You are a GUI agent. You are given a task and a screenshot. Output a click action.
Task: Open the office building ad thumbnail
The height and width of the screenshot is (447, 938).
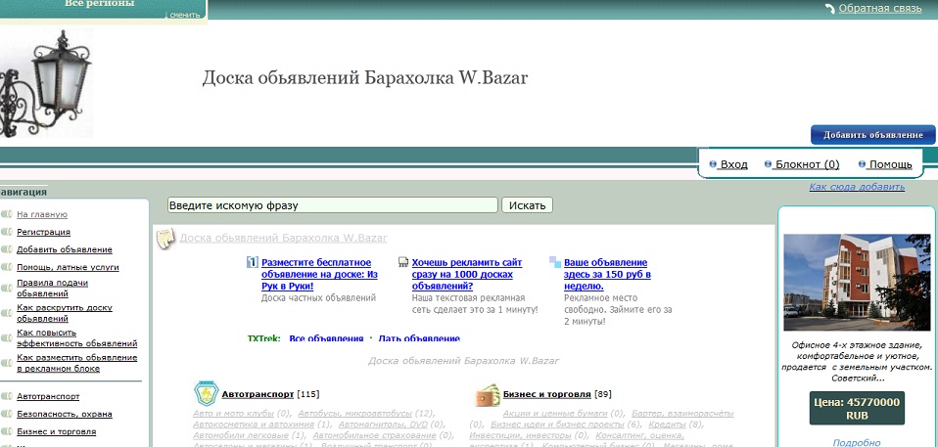[857, 283]
